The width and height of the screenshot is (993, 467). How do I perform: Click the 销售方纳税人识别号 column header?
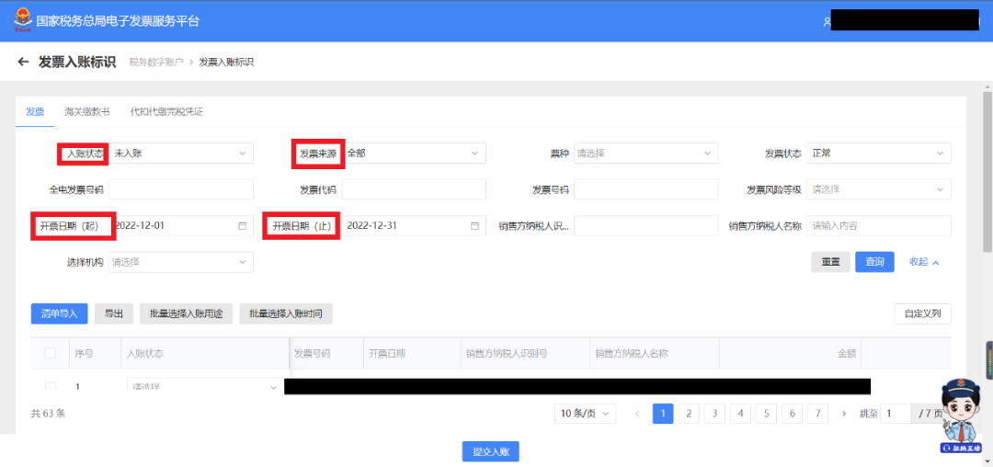pos(507,353)
